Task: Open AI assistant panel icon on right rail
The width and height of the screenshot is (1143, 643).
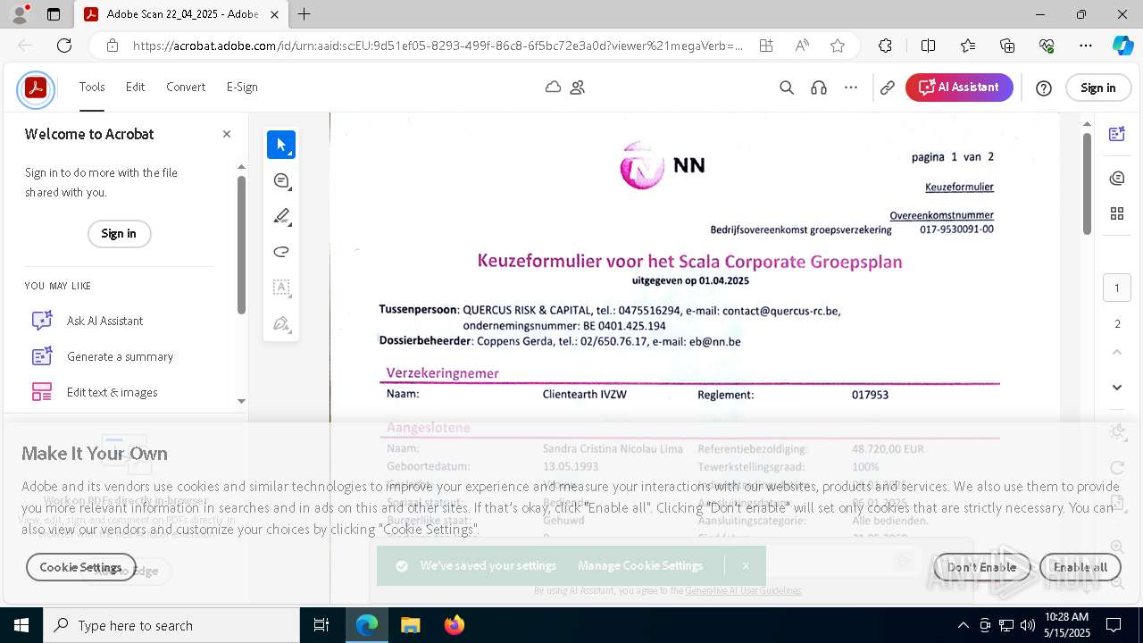Action: pyautogui.click(x=1116, y=135)
